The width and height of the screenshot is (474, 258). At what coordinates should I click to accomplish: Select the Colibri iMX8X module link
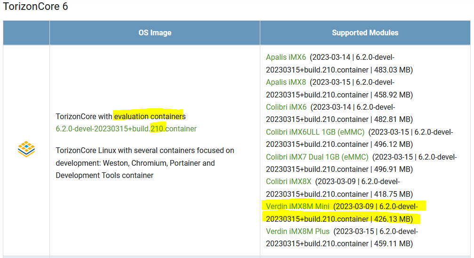[289, 181]
